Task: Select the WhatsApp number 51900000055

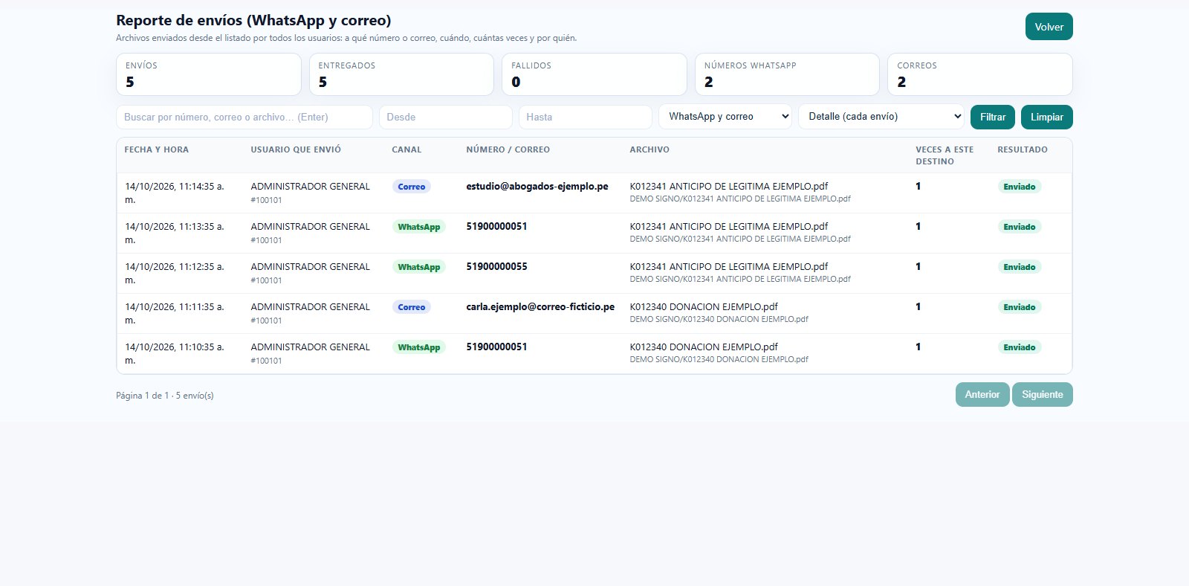Action: [496, 266]
